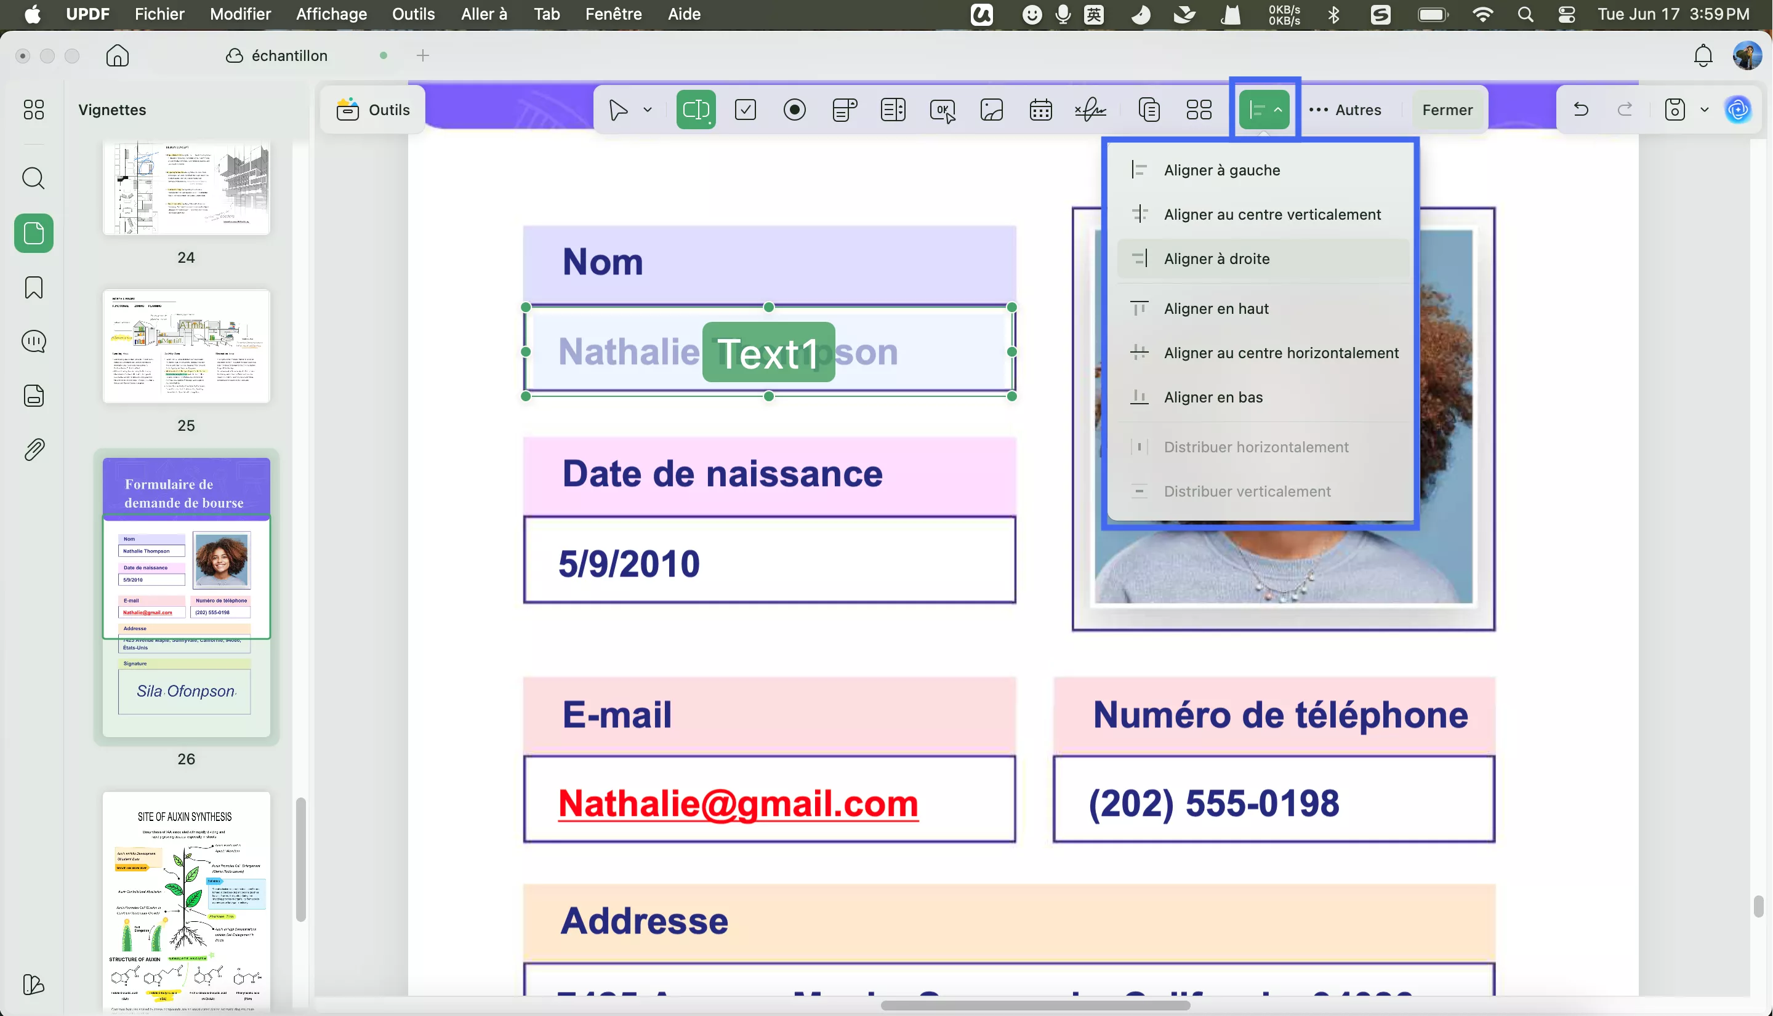Select the OK button form tool
This screenshot has width=1773, height=1016.
[x=943, y=110]
